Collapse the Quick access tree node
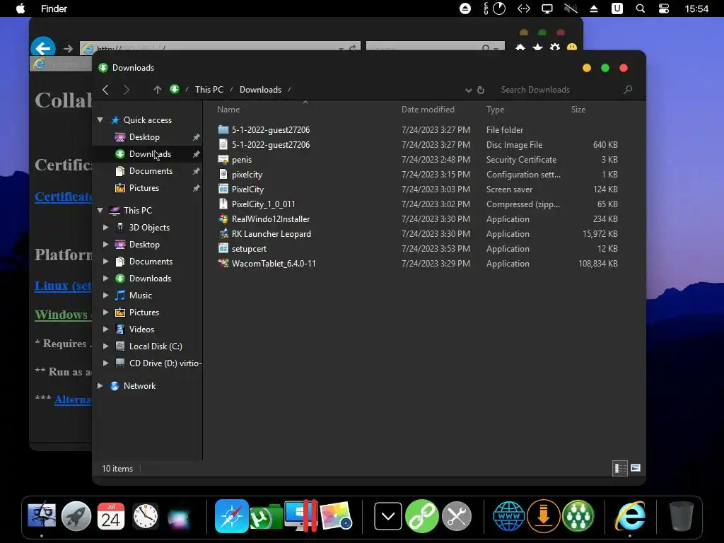724x543 pixels. (100, 120)
